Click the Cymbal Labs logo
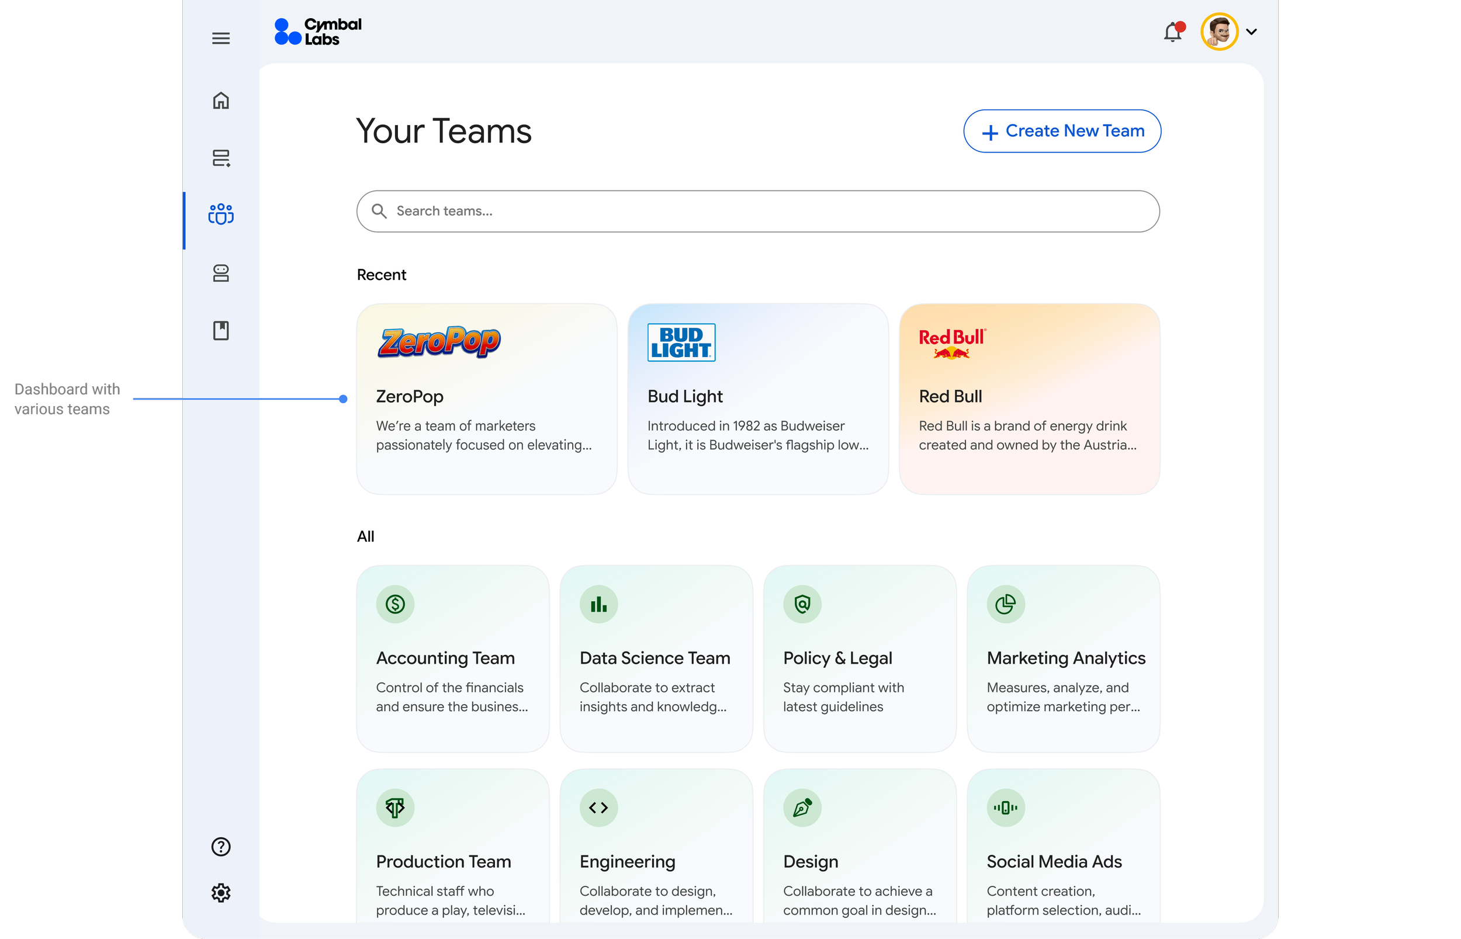This screenshot has width=1461, height=939. coord(318,32)
